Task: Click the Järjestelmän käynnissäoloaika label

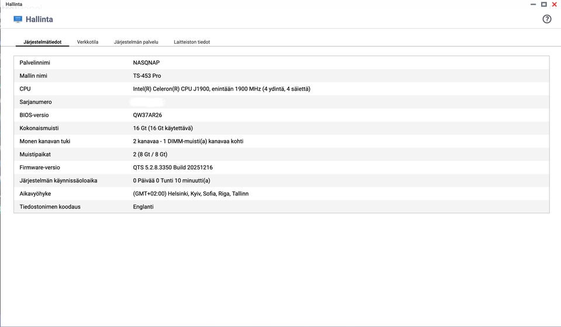Action: (58, 180)
